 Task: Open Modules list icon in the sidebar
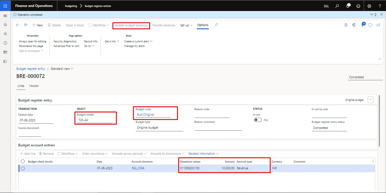[5, 61]
